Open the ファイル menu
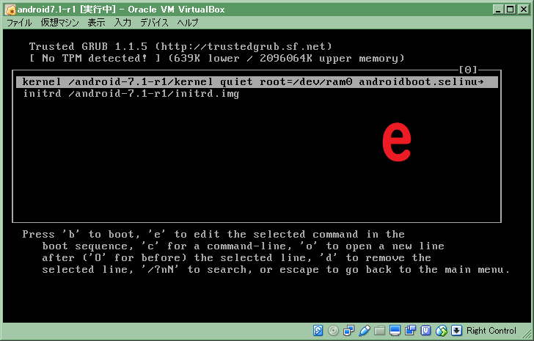This screenshot has height=341, width=534. click(19, 23)
